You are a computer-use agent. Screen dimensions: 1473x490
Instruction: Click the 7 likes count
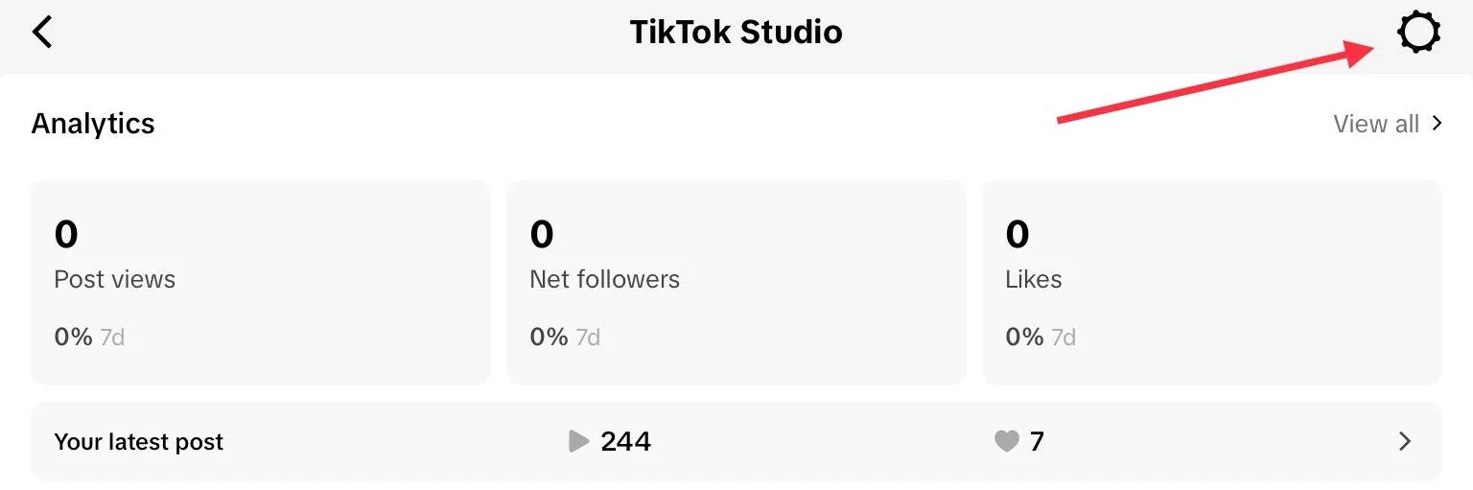click(x=1037, y=441)
